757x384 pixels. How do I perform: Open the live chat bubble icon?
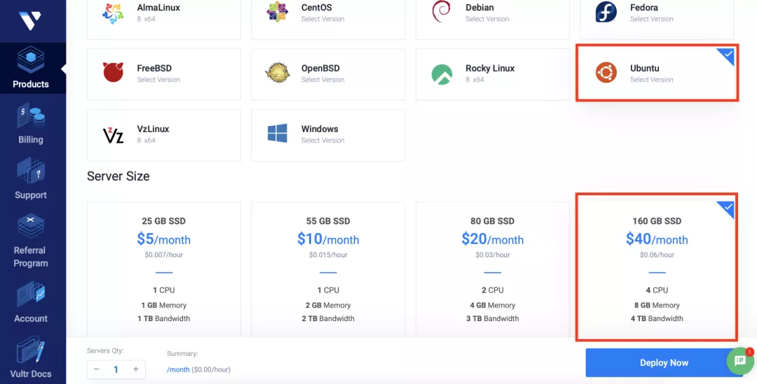tap(741, 362)
